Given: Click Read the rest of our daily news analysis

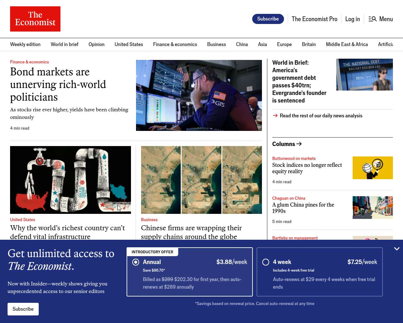Looking at the screenshot, I should point(321,116).
